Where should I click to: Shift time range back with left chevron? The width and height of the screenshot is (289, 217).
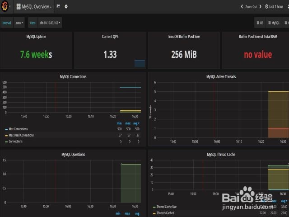(242, 7)
